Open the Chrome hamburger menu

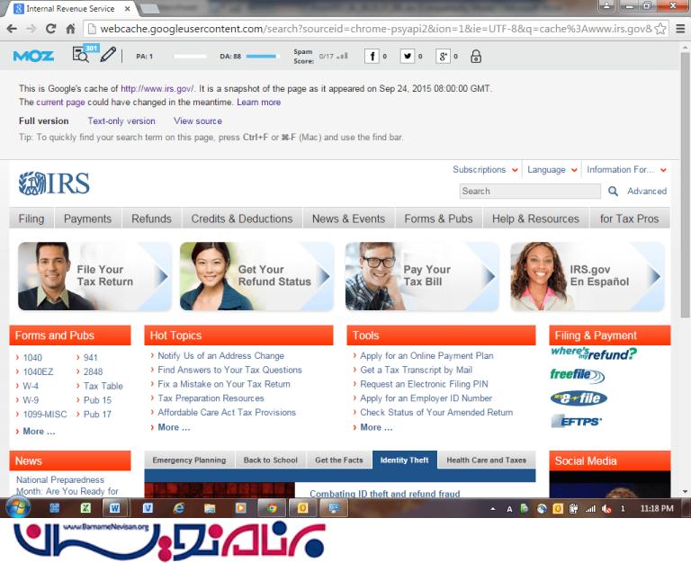pyautogui.click(x=680, y=29)
